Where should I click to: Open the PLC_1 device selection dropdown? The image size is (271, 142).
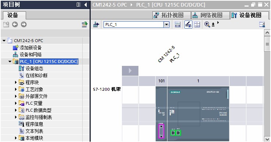click(166, 25)
